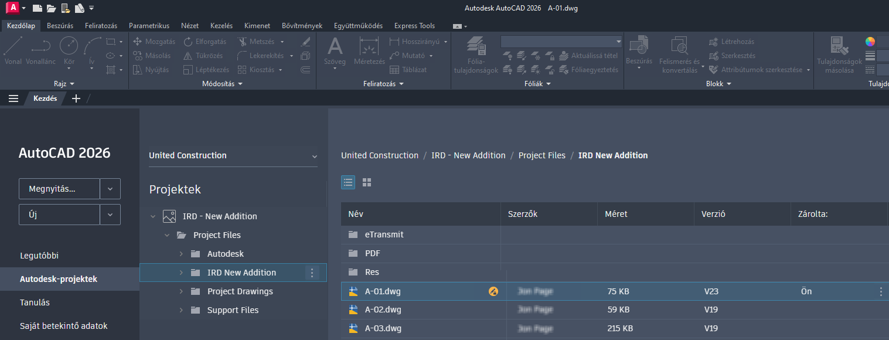Click the new tab plus button

click(x=76, y=98)
